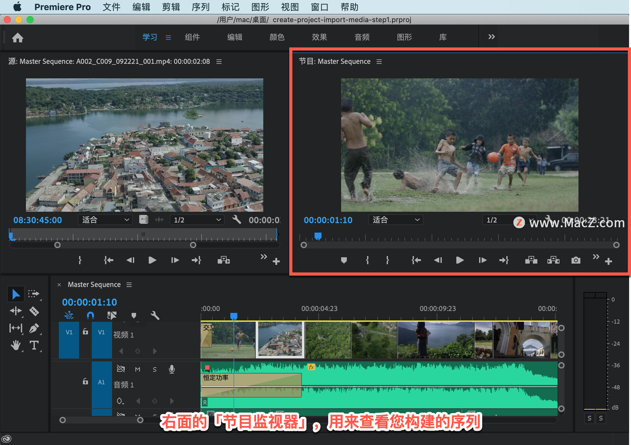Expand the workspace overflow chevron
631x445 pixels.
click(491, 37)
